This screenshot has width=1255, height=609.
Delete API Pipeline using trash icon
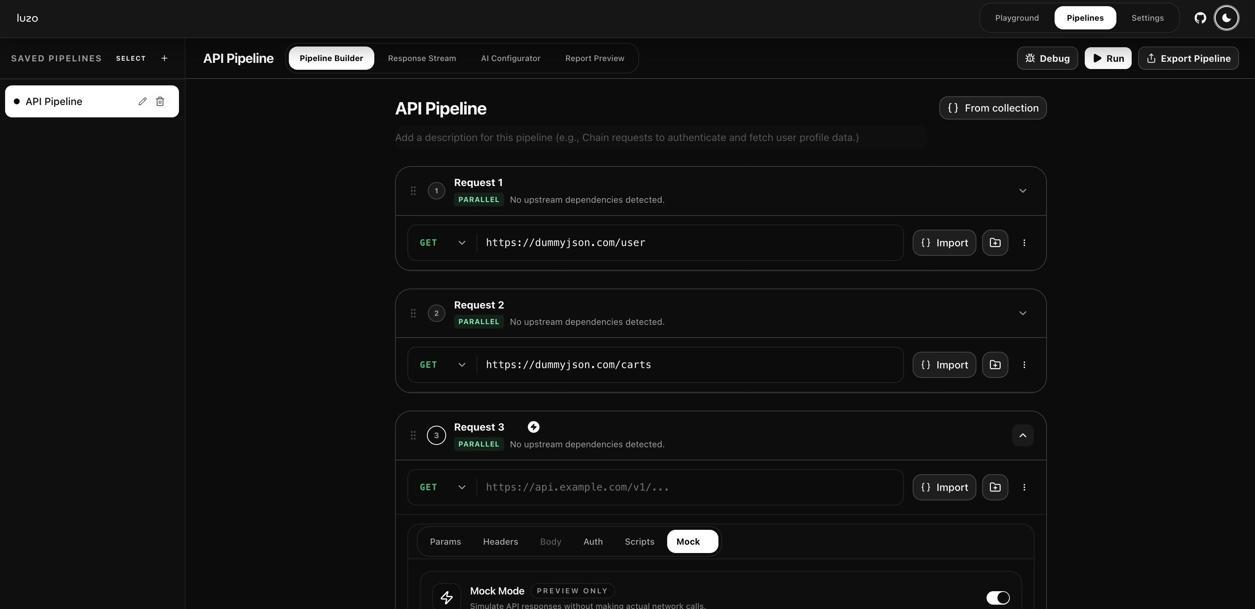[x=160, y=101]
